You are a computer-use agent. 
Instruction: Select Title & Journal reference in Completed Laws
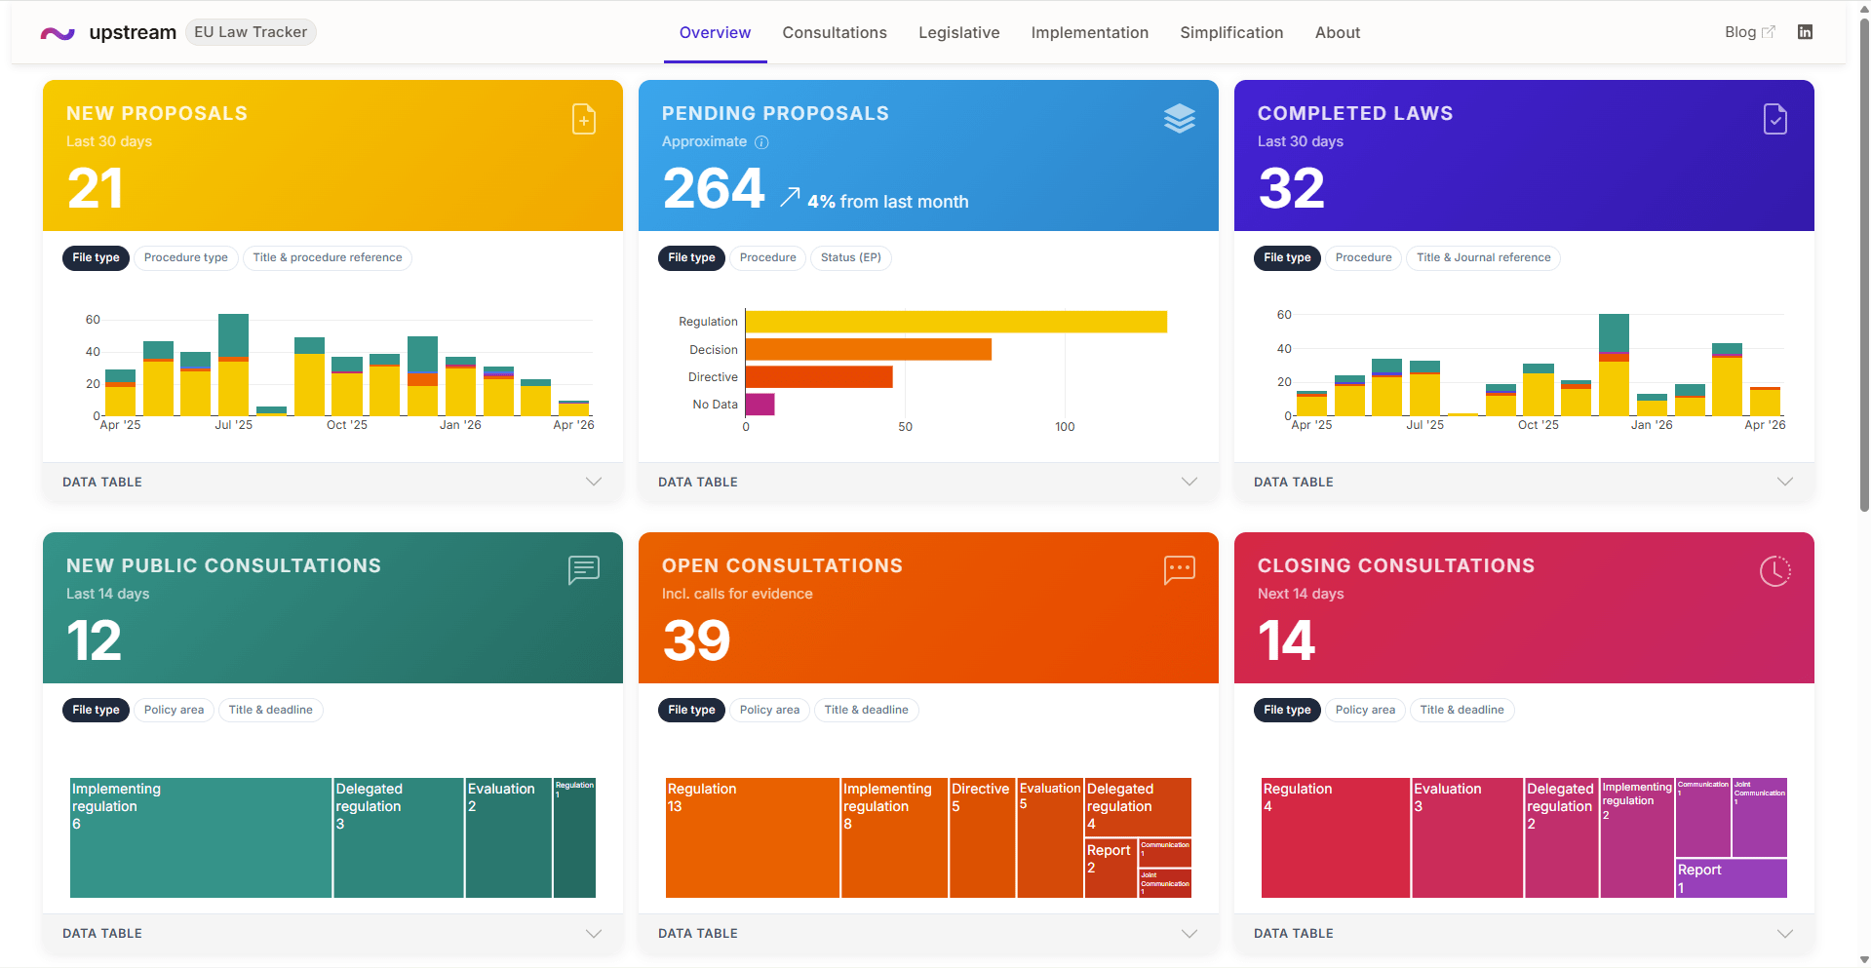1482,258
